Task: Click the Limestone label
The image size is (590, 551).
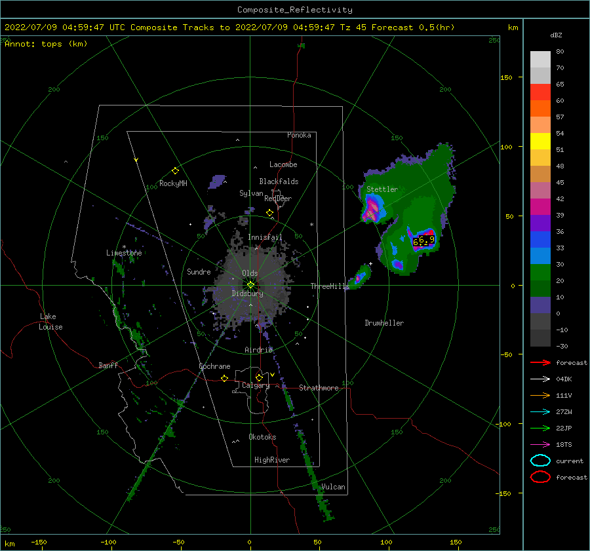Action: pyautogui.click(x=124, y=253)
